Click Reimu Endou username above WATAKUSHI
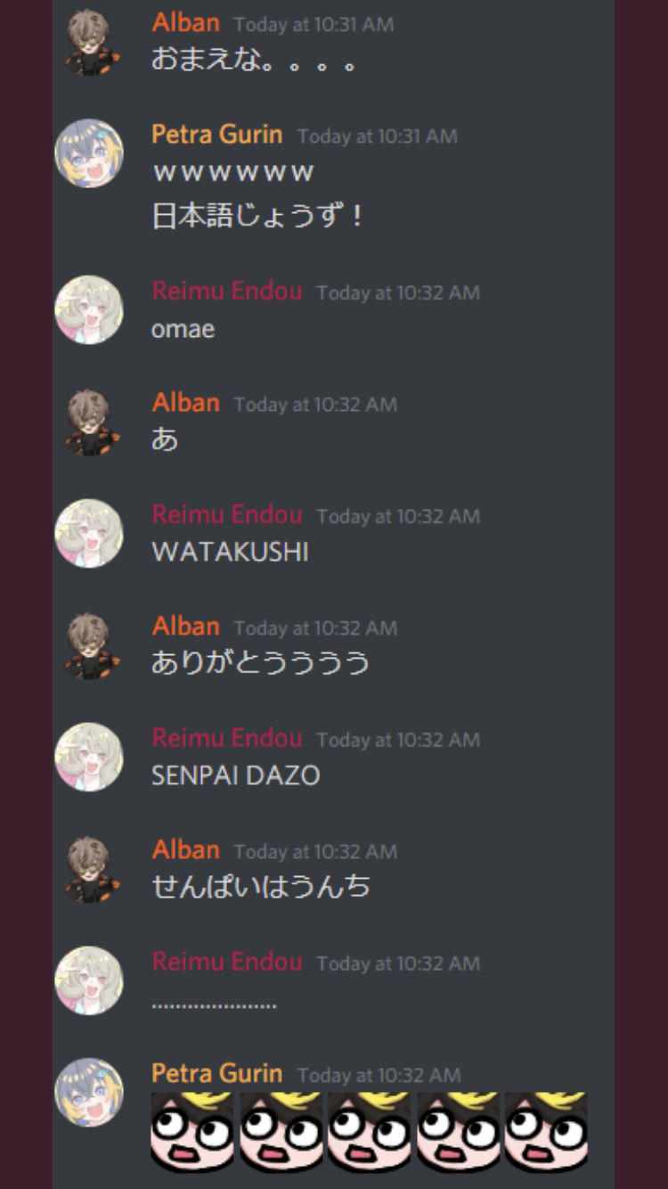 pos(227,514)
